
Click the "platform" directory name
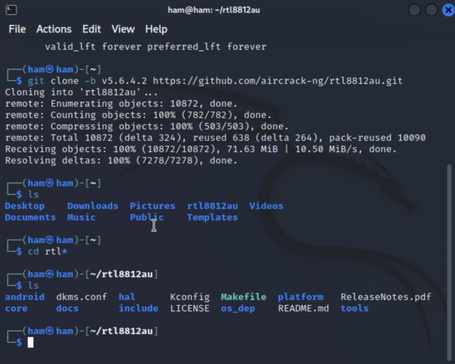pos(301,297)
